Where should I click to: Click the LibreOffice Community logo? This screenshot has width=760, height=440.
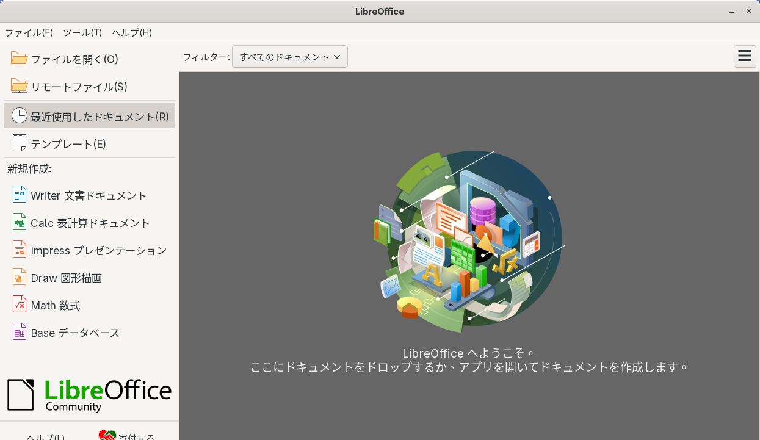pyautogui.click(x=89, y=395)
